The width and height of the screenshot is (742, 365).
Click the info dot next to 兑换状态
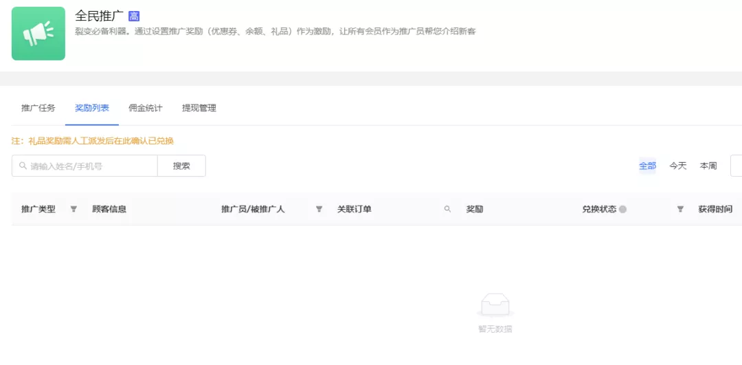coord(622,209)
